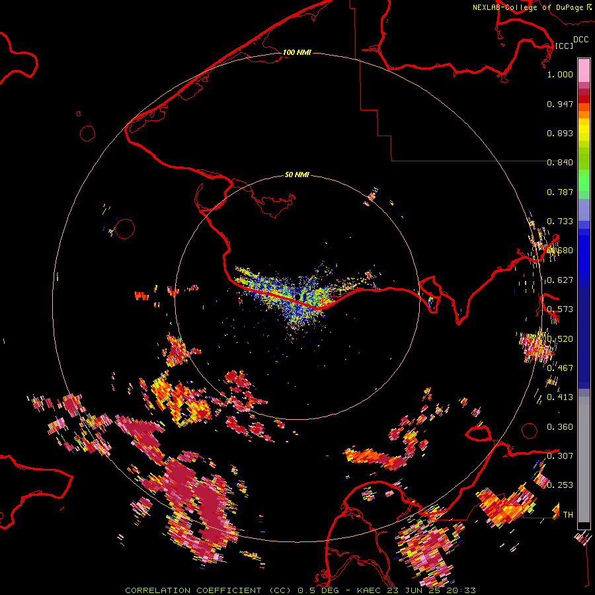The height and width of the screenshot is (595, 595).
Task: Click the 0.573 color scale value
Action: pyautogui.click(x=560, y=309)
